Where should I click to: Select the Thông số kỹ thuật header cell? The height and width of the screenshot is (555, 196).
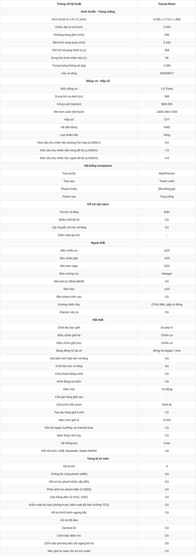tap(69, 4)
